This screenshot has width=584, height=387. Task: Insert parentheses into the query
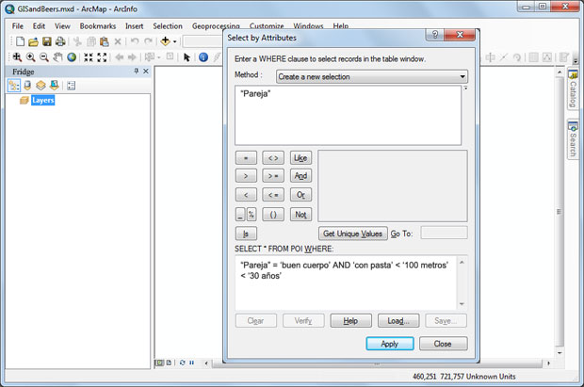tap(273, 215)
